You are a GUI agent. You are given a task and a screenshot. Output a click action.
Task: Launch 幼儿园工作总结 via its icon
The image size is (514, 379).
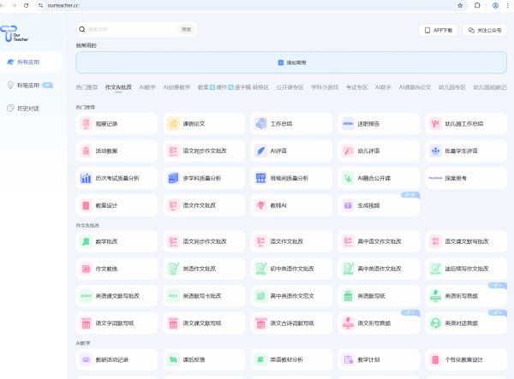pos(435,124)
